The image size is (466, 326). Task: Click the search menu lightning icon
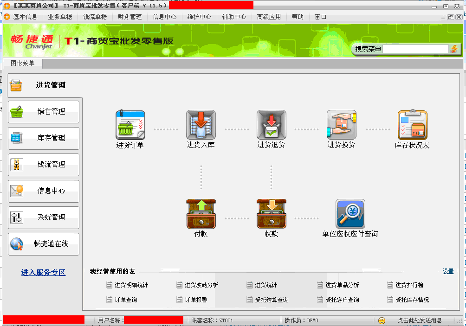[454, 49]
